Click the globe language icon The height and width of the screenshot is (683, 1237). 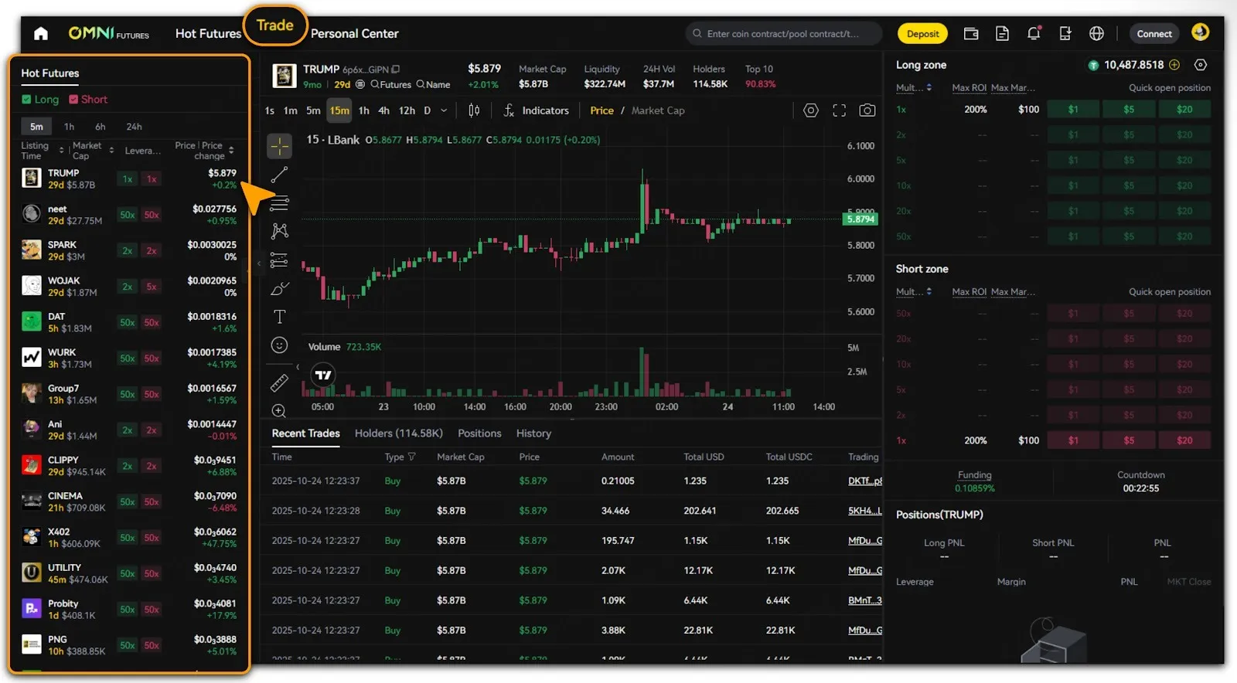pos(1096,33)
